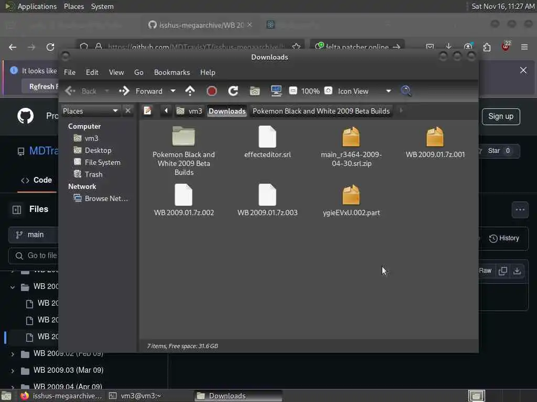Open the Go menu
Image resolution: width=537 pixels, height=402 pixels.
pyautogui.click(x=138, y=72)
